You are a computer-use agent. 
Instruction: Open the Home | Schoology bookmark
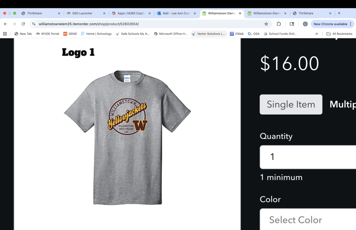click(96, 34)
